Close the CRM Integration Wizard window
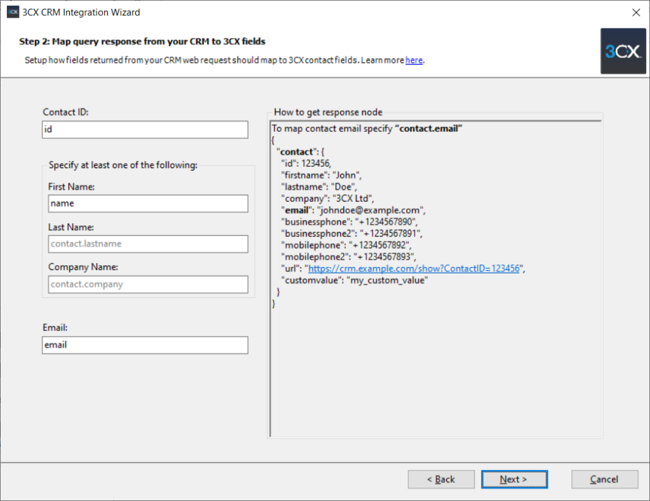 coord(636,13)
